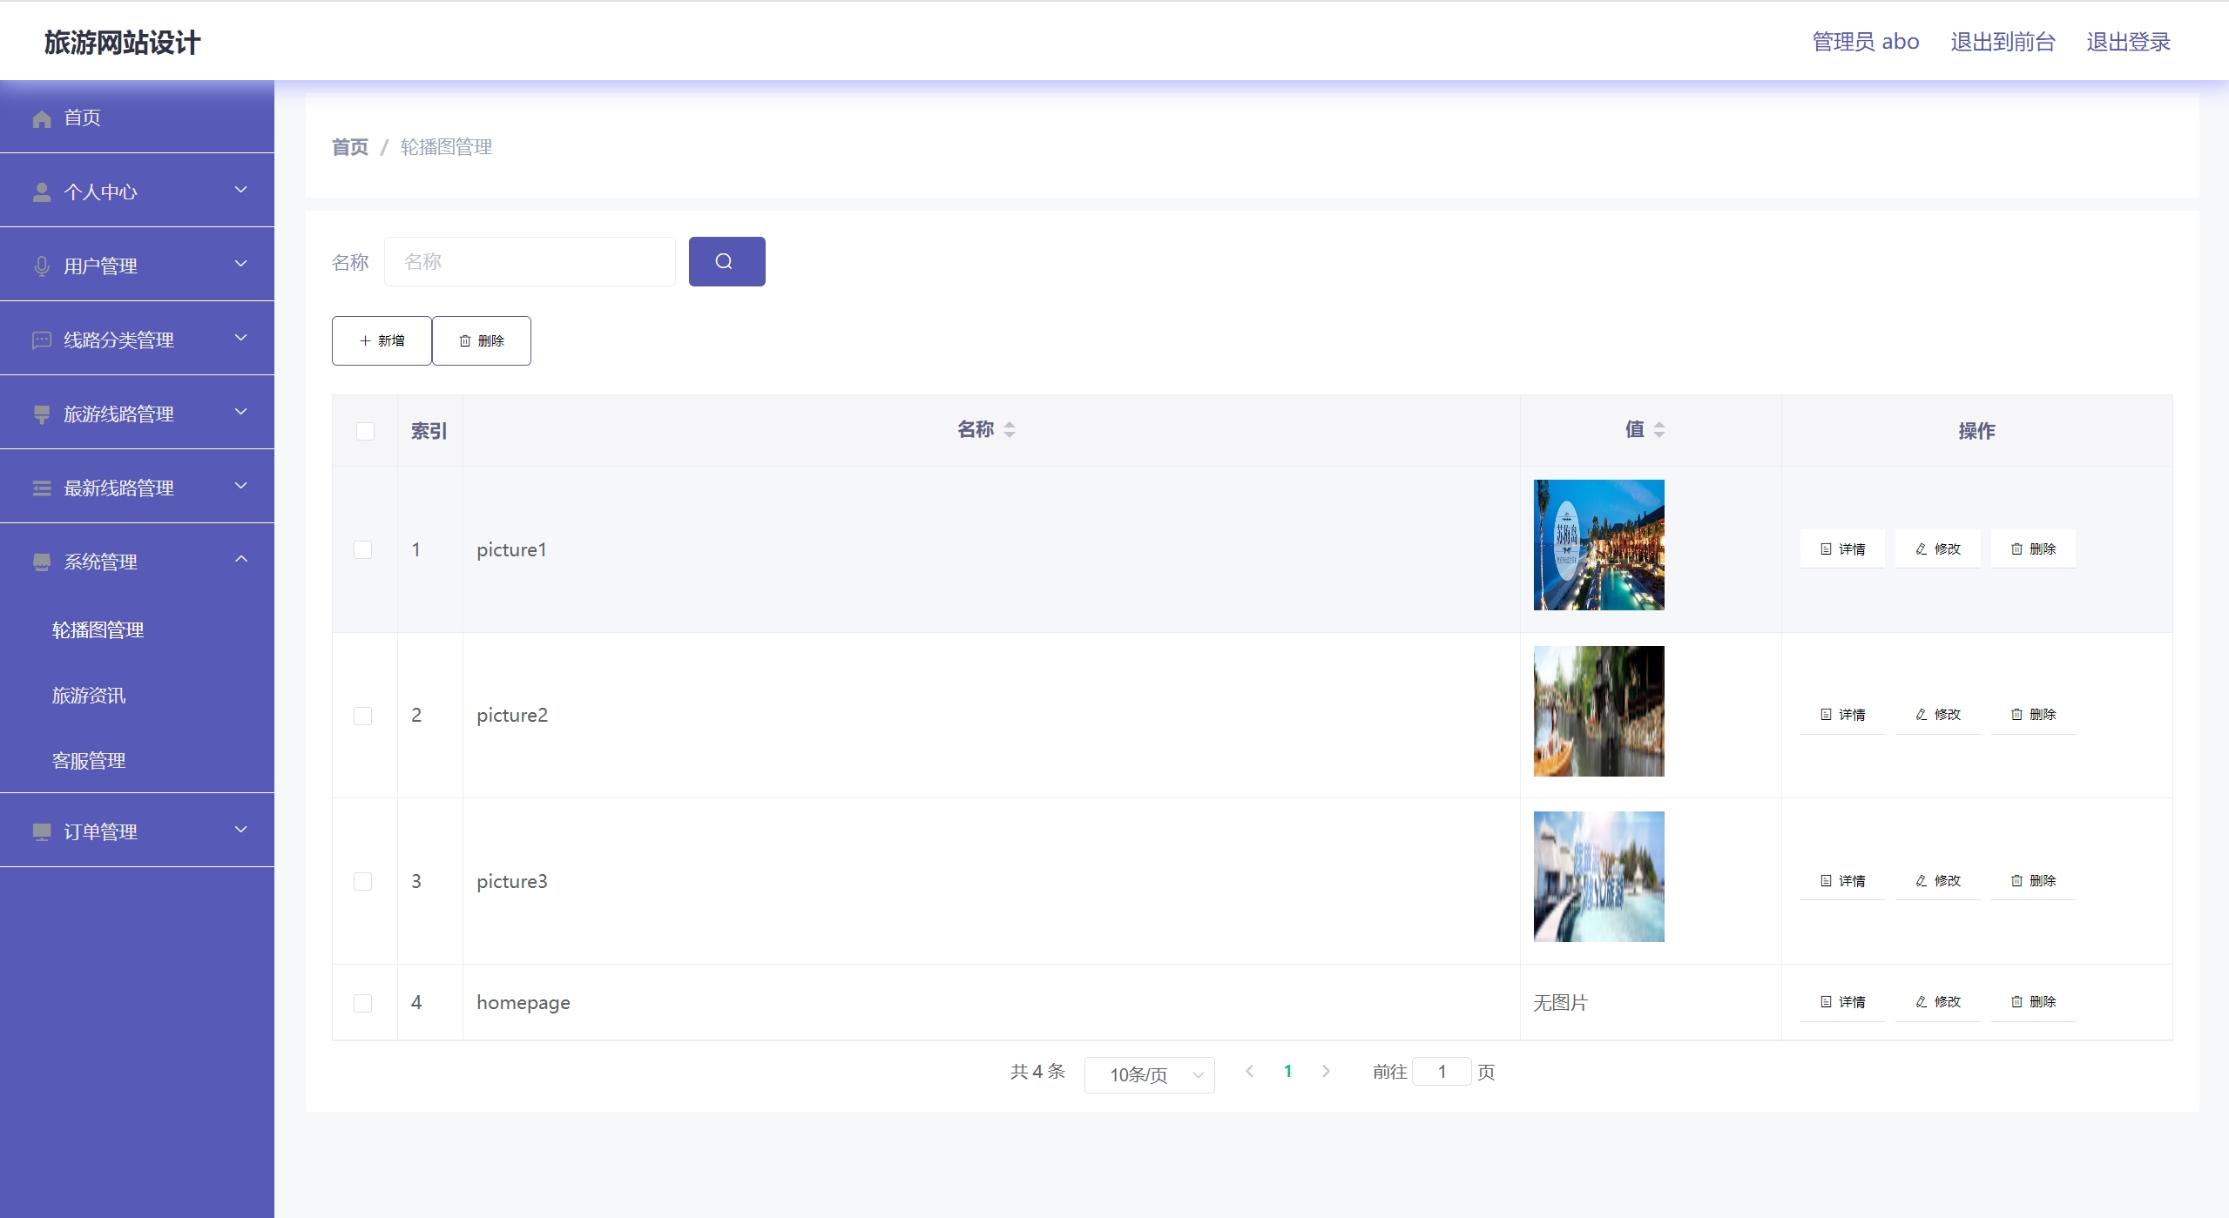
Task: Delete picture1 via its trash button
Action: [x=2032, y=548]
